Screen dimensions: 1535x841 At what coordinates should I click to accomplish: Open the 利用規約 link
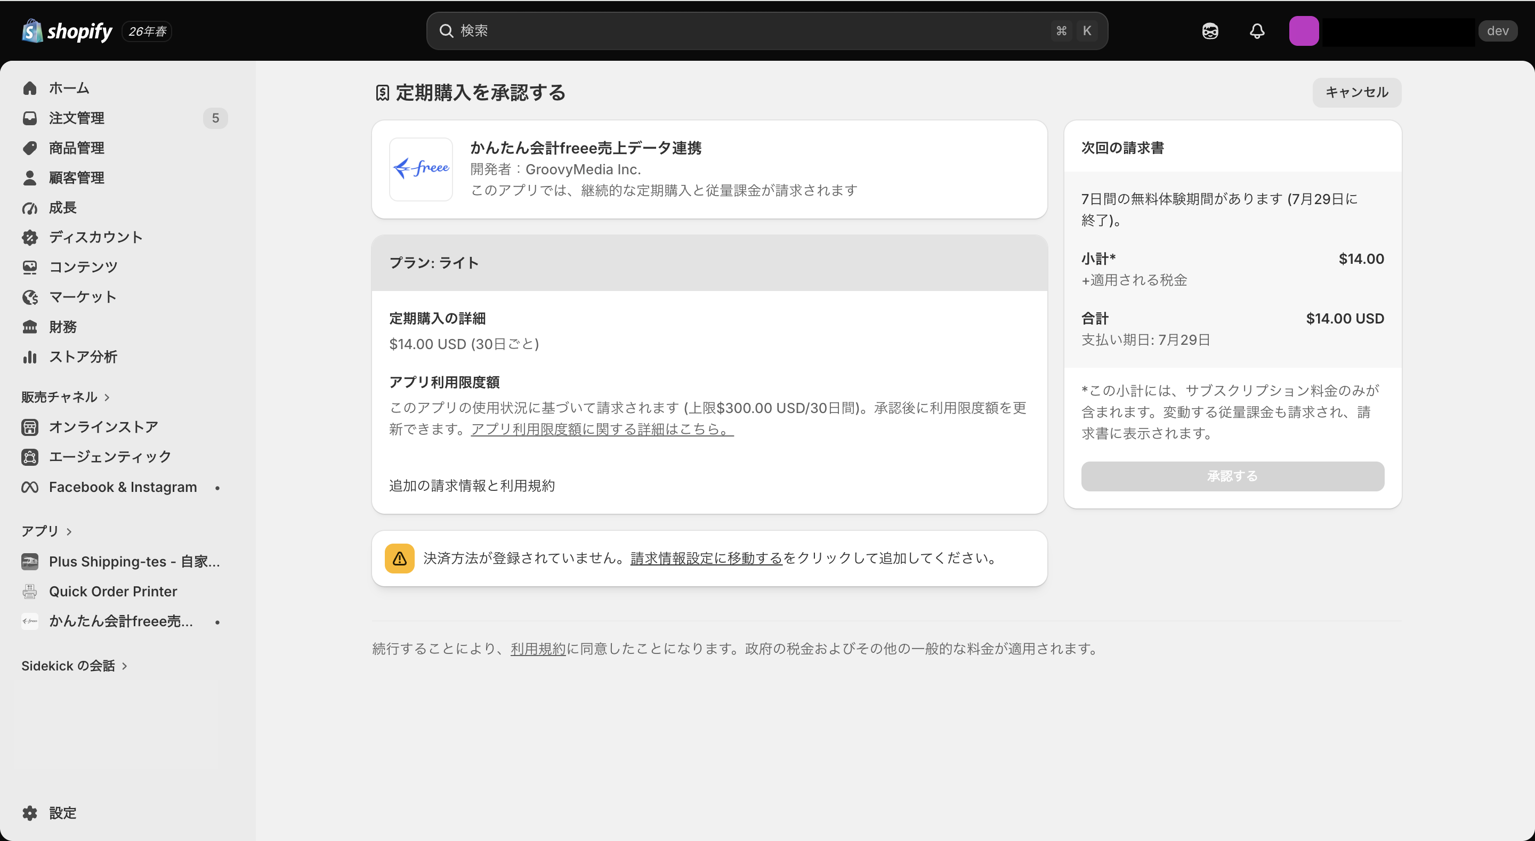537,649
